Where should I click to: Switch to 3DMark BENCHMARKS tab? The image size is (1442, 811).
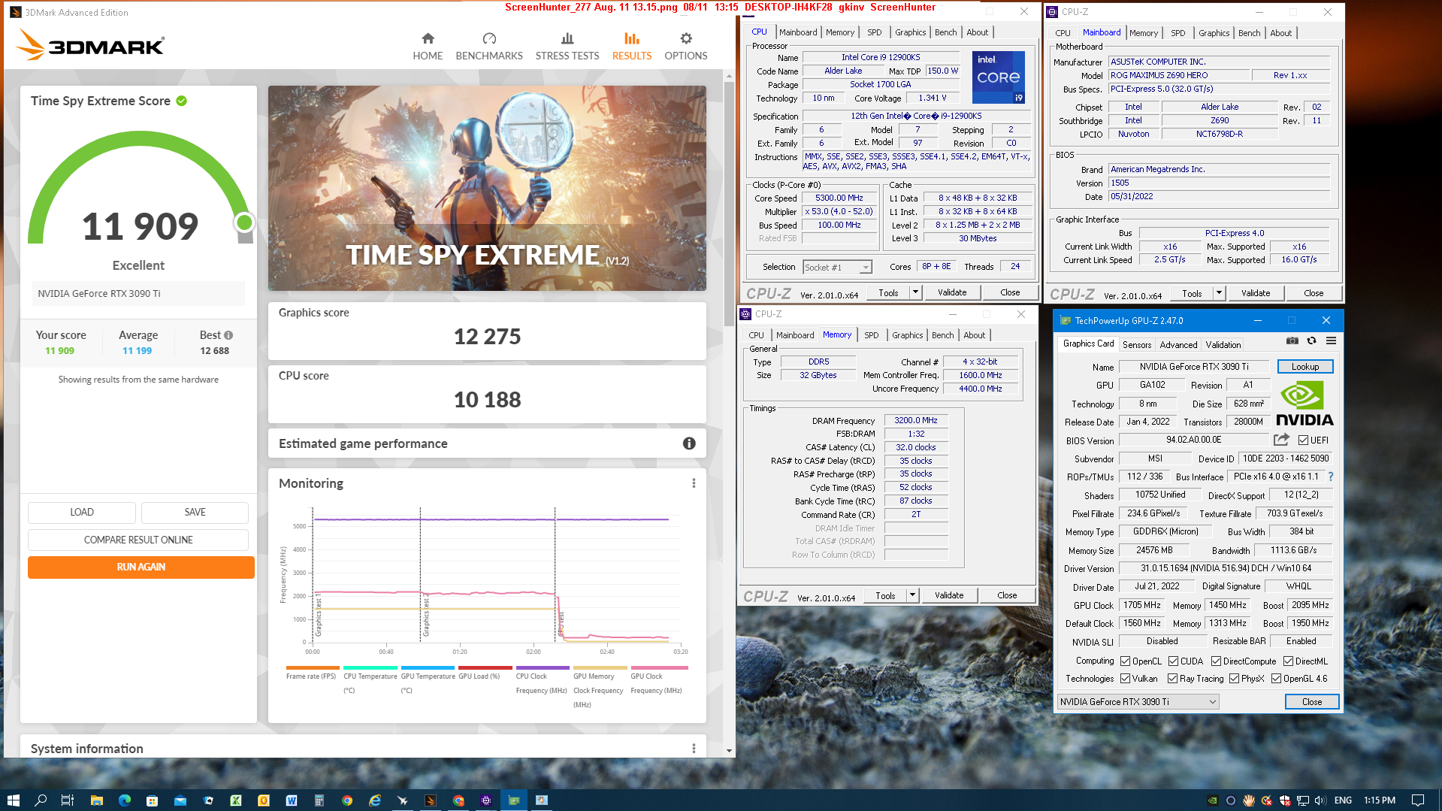(x=489, y=47)
